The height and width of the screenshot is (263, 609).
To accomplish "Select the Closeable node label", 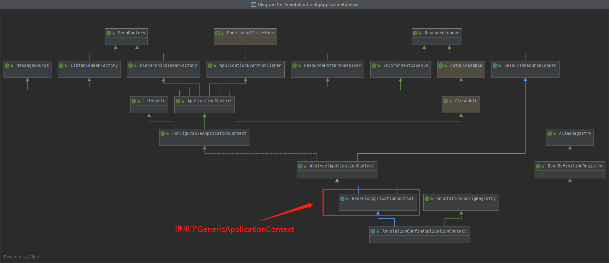I will (466, 101).
